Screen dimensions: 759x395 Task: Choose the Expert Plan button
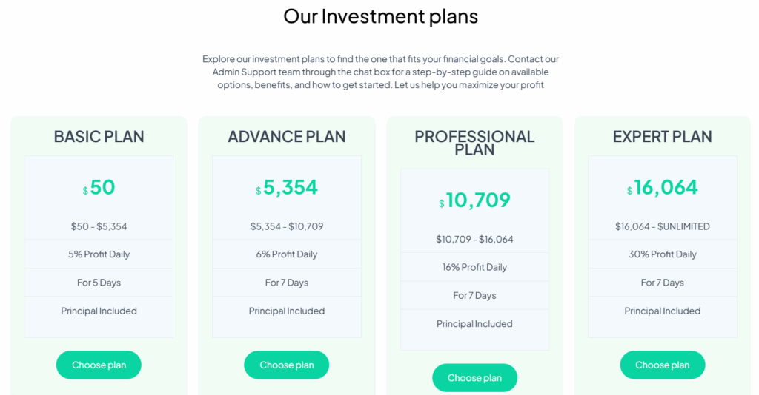(662, 365)
